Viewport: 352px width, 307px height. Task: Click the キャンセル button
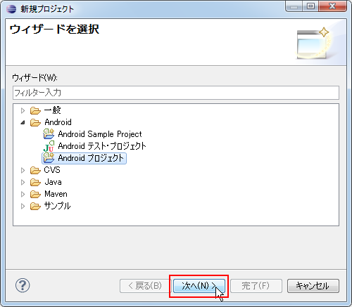pyautogui.click(x=313, y=286)
